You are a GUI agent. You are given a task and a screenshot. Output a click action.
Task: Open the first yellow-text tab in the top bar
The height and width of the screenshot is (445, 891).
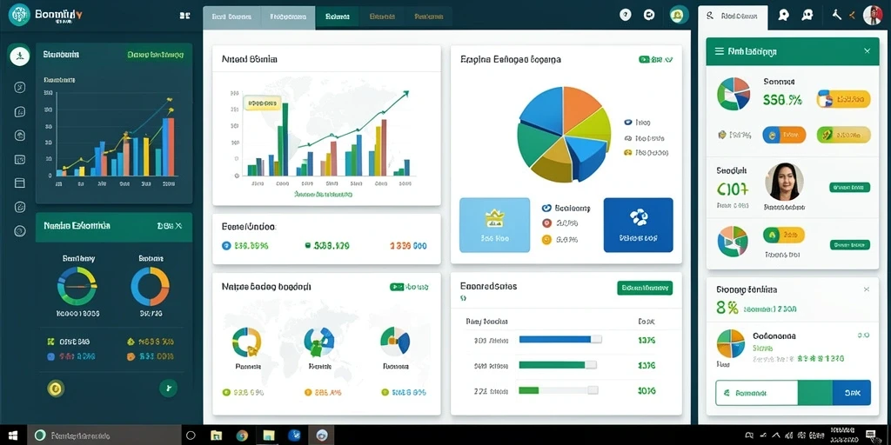point(382,17)
